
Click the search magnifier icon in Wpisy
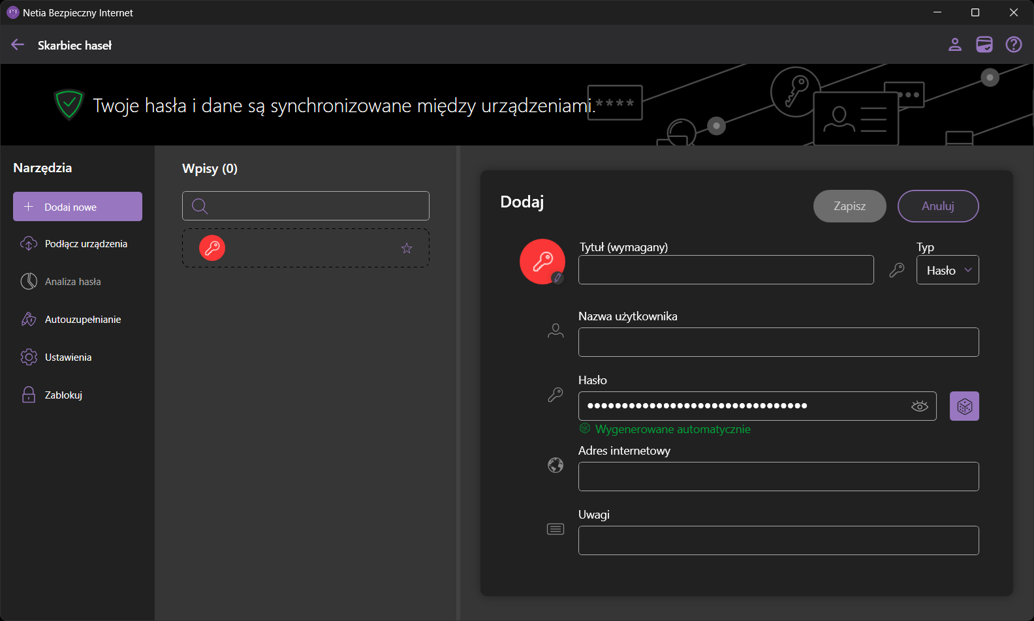[200, 206]
